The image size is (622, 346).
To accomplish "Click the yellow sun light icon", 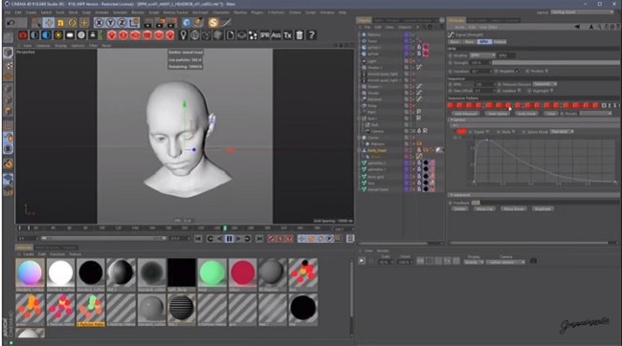I will (58, 35).
